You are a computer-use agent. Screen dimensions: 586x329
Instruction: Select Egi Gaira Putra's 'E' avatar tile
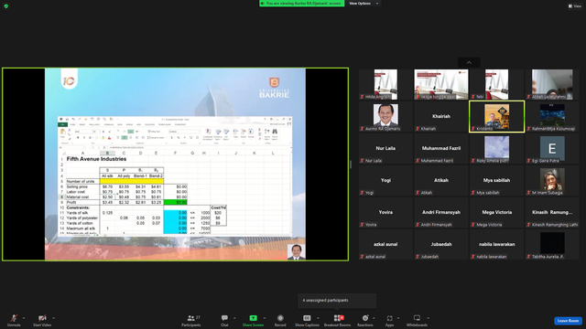coord(552,148)
